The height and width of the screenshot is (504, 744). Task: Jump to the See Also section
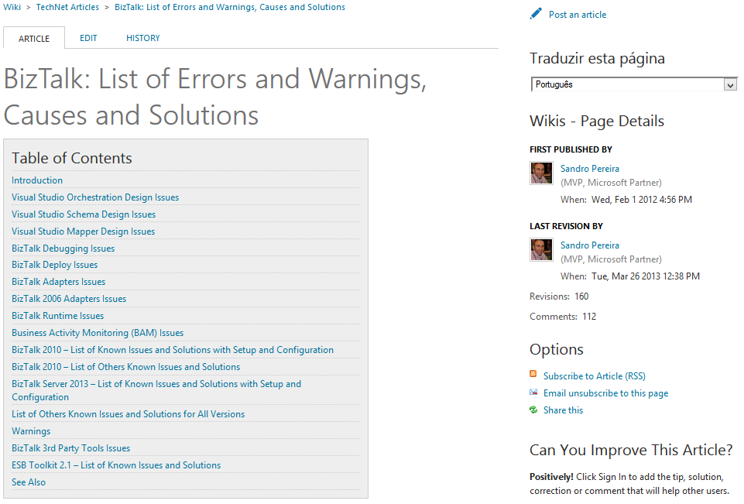pyautogui.click(x=29, y=482)
